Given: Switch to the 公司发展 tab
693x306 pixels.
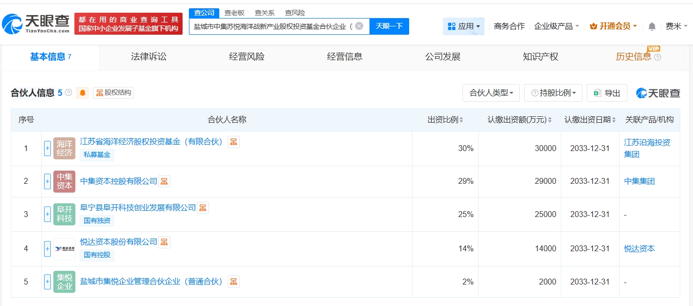Looking at the screenshot, I should pos(442,57).
